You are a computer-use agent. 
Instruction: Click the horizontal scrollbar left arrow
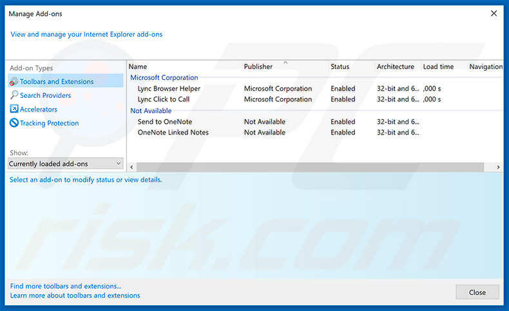point(131,167)
